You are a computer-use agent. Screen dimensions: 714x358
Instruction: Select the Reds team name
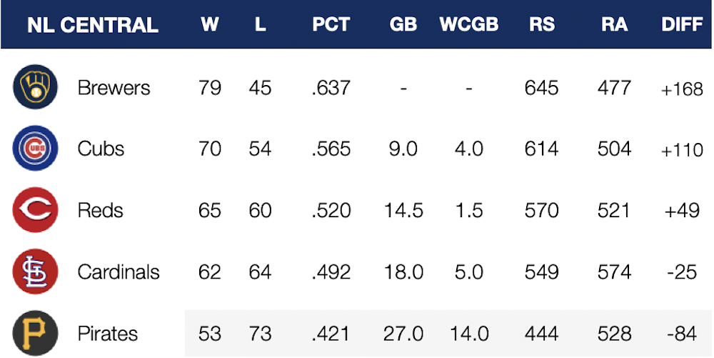click(x=100, y=211)
